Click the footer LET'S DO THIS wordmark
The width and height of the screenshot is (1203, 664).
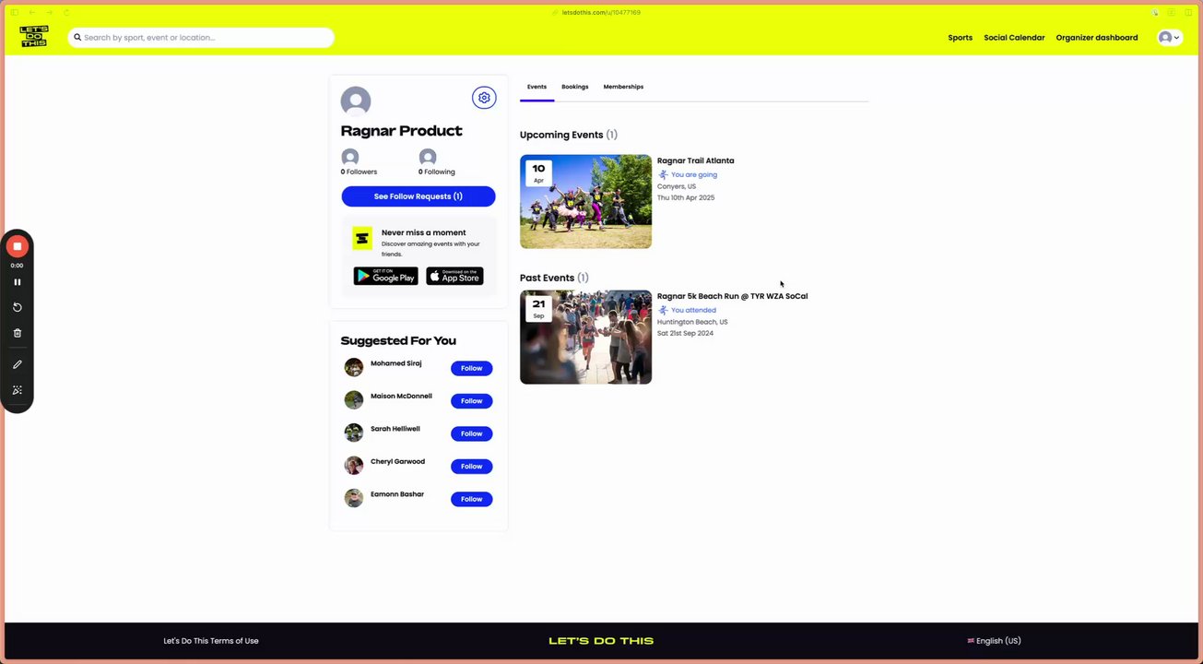point(601,641)
